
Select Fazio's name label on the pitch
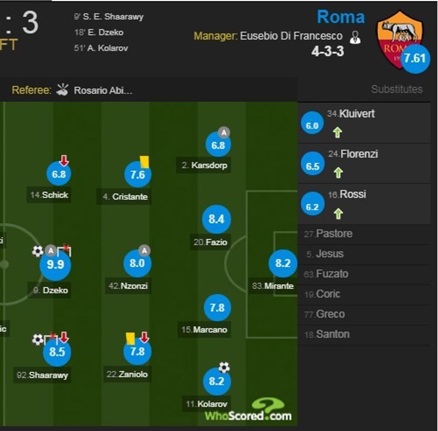pyautogui.click(x=217, y=242)
